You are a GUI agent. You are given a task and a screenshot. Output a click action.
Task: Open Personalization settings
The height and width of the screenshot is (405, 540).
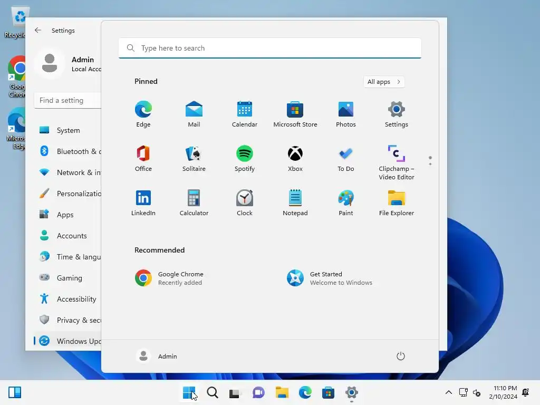[68, 194]
